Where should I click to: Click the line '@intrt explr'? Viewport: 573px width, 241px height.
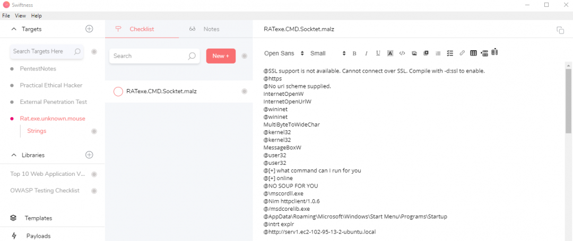point(279,224)
